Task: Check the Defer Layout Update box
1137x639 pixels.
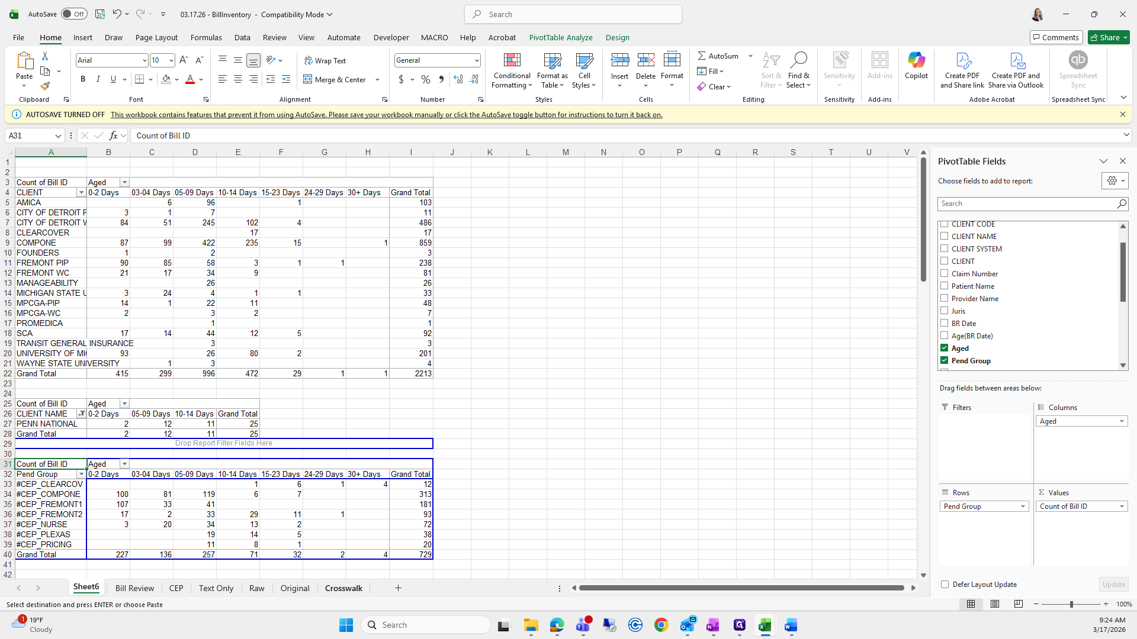Action: pyautogui.click(x=945, y=585)
